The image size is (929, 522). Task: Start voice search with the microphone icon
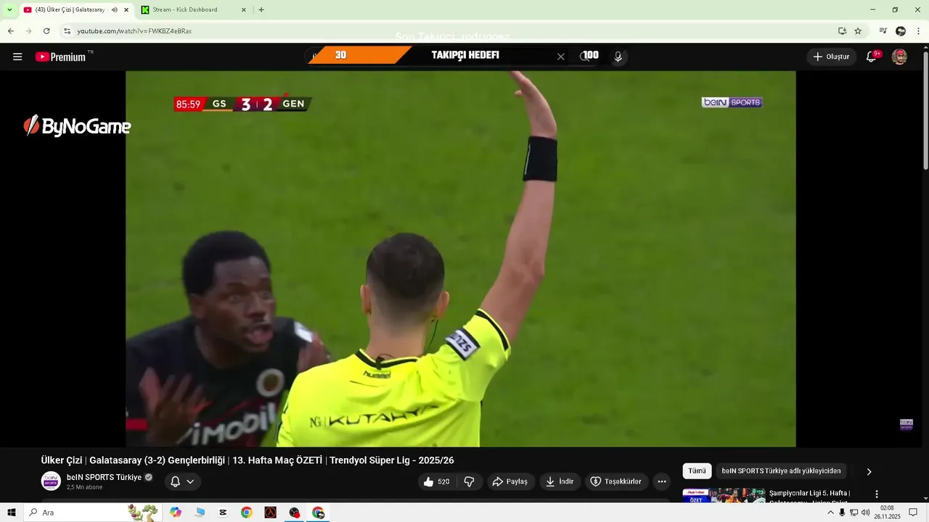click(x=618, y=57)
